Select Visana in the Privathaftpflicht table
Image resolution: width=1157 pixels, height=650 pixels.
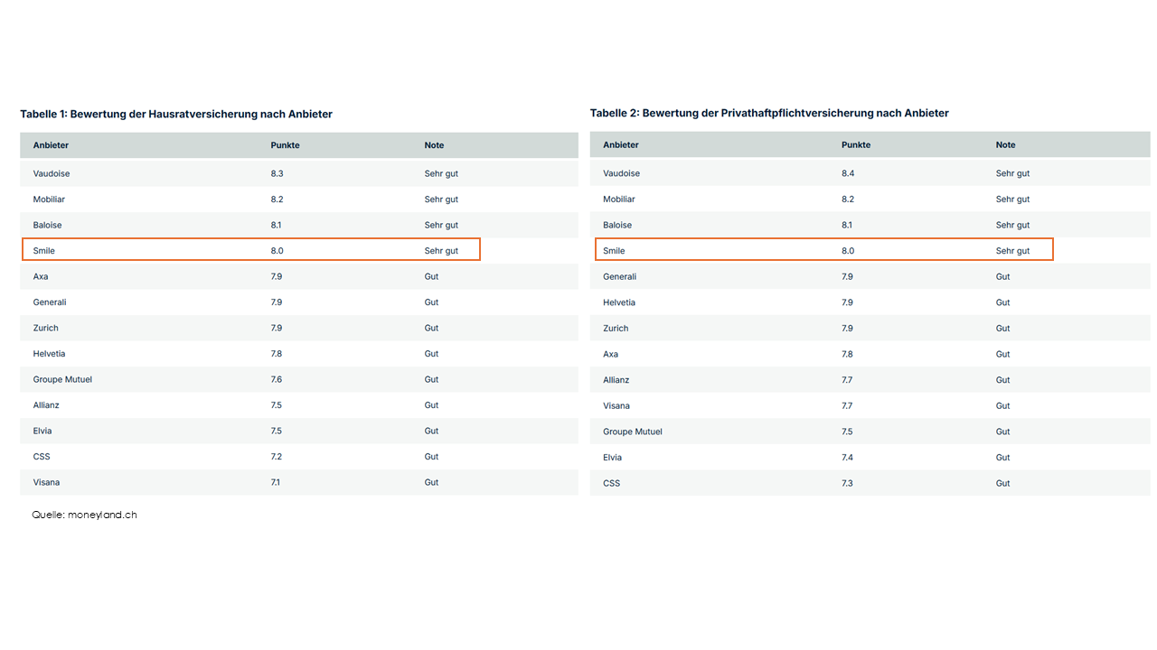616,406
